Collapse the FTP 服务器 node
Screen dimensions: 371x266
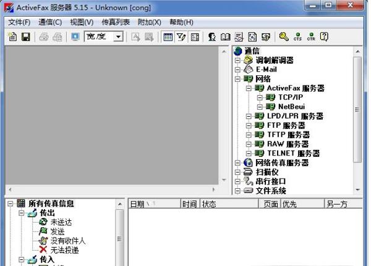click(x=249, y=125)
